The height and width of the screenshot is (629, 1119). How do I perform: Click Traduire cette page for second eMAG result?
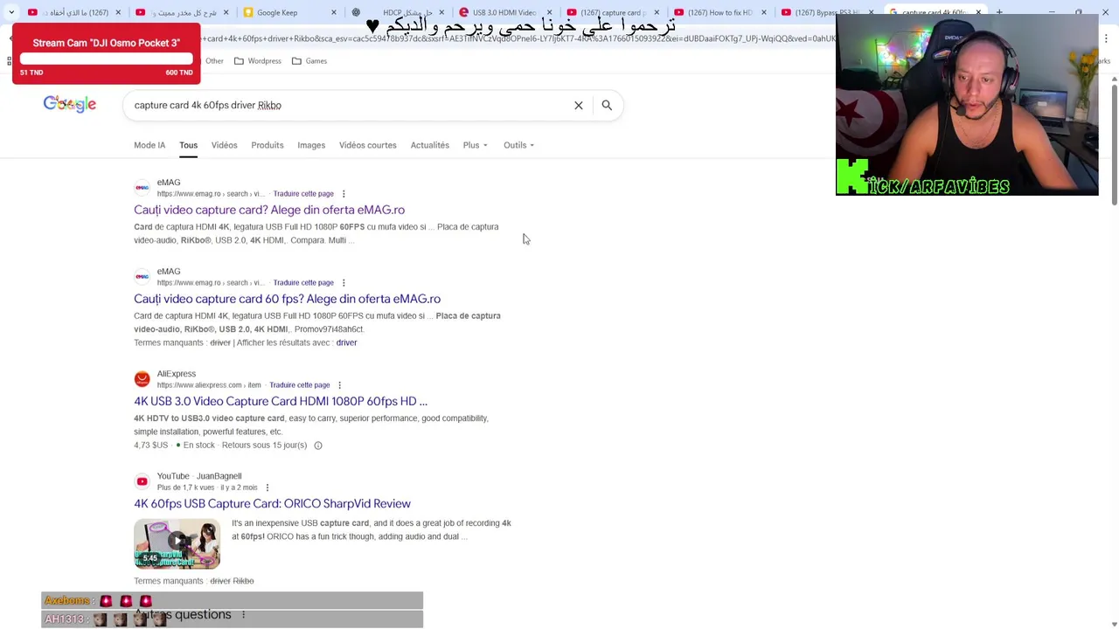[x=303, y=283]
